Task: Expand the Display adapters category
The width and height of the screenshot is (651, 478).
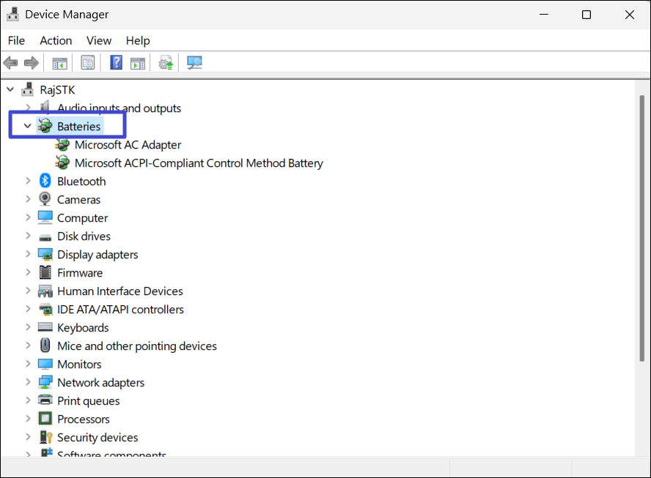Action: [28, 254]
